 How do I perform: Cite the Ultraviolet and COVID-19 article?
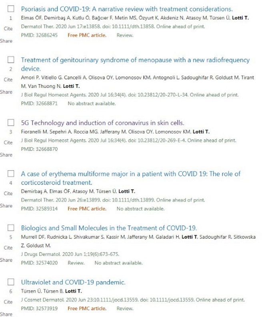coord(8,302)
